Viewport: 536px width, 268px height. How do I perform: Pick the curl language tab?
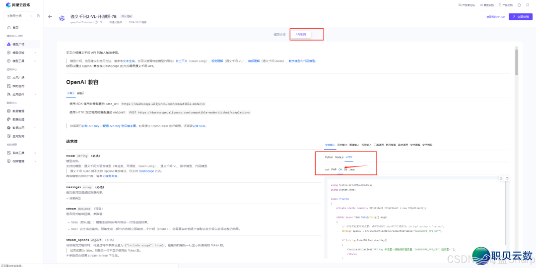[x=327, y=169]
